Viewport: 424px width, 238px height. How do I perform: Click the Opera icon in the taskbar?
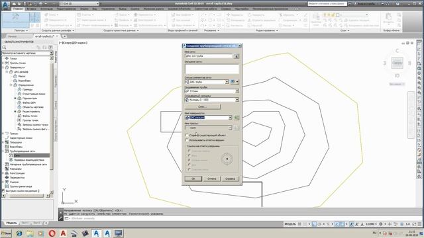[52, 233]
